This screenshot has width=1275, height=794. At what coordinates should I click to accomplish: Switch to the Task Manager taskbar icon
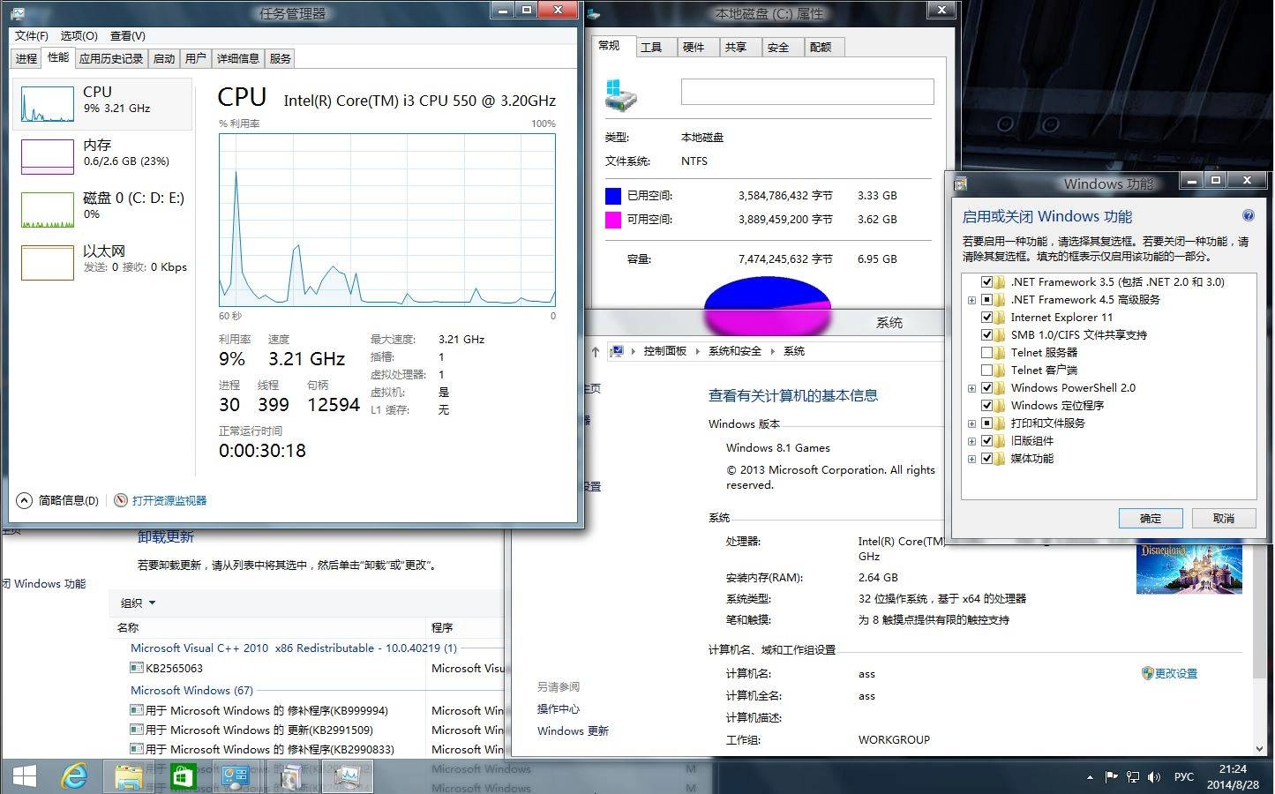347,776
